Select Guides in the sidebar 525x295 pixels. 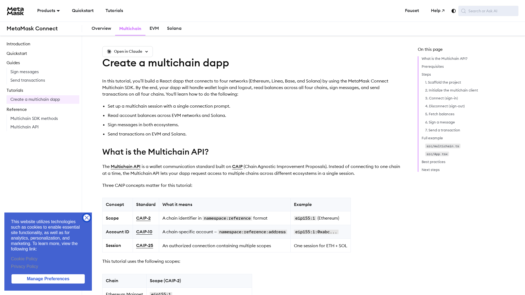(13, 63)
